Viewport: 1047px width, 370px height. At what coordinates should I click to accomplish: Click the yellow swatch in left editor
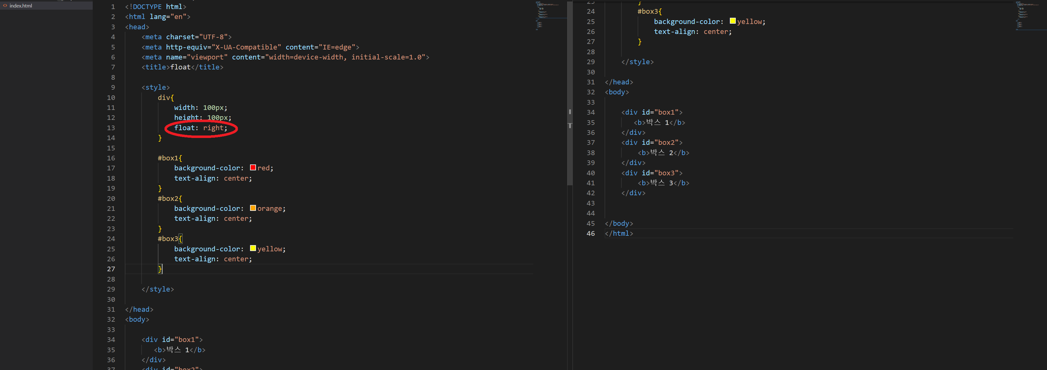253,248
